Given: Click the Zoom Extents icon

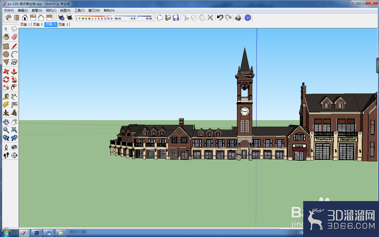Looking at the screenshot, I should point(14,130).
